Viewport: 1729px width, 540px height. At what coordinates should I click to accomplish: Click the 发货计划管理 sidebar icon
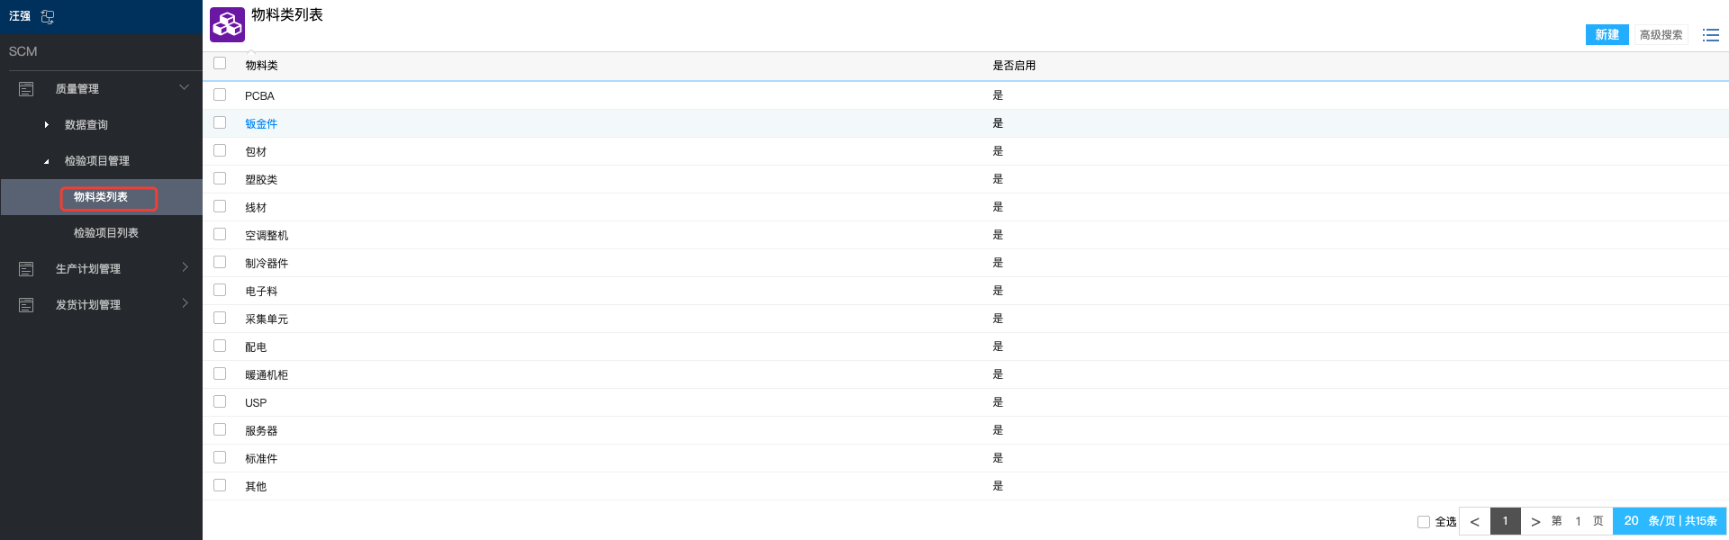click(x=26, y=305)
